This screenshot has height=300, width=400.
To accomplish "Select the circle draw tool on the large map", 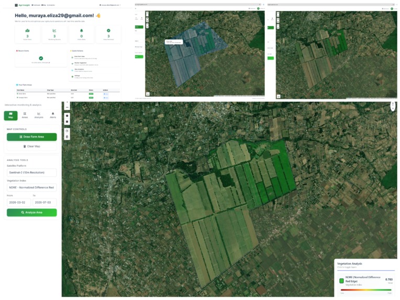I will (x=67, y=116).
